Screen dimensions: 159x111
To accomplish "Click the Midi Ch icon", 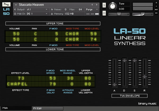I will [x=15, y=14].
